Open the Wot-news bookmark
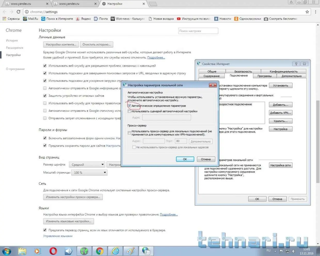This screenshot has width=320, height=256. 128,19
